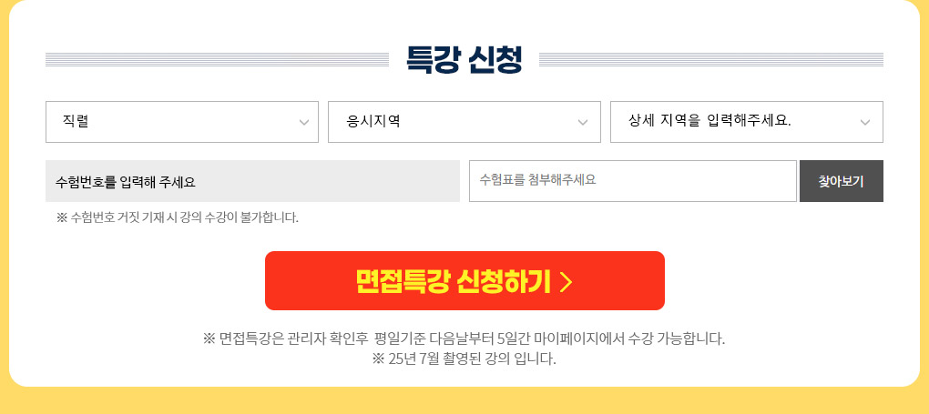
Task: Click the 수험표를 첨부해주세요 file field
Action: pos(633,181)
